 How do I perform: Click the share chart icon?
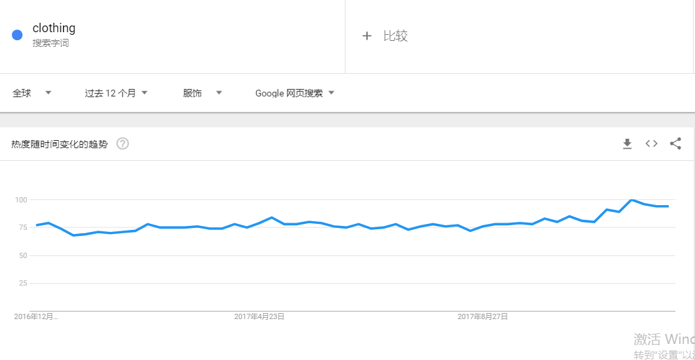676,143
